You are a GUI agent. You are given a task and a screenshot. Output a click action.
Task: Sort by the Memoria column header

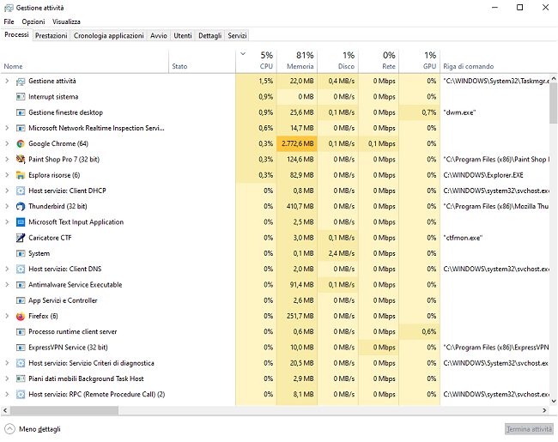(297, 61)
